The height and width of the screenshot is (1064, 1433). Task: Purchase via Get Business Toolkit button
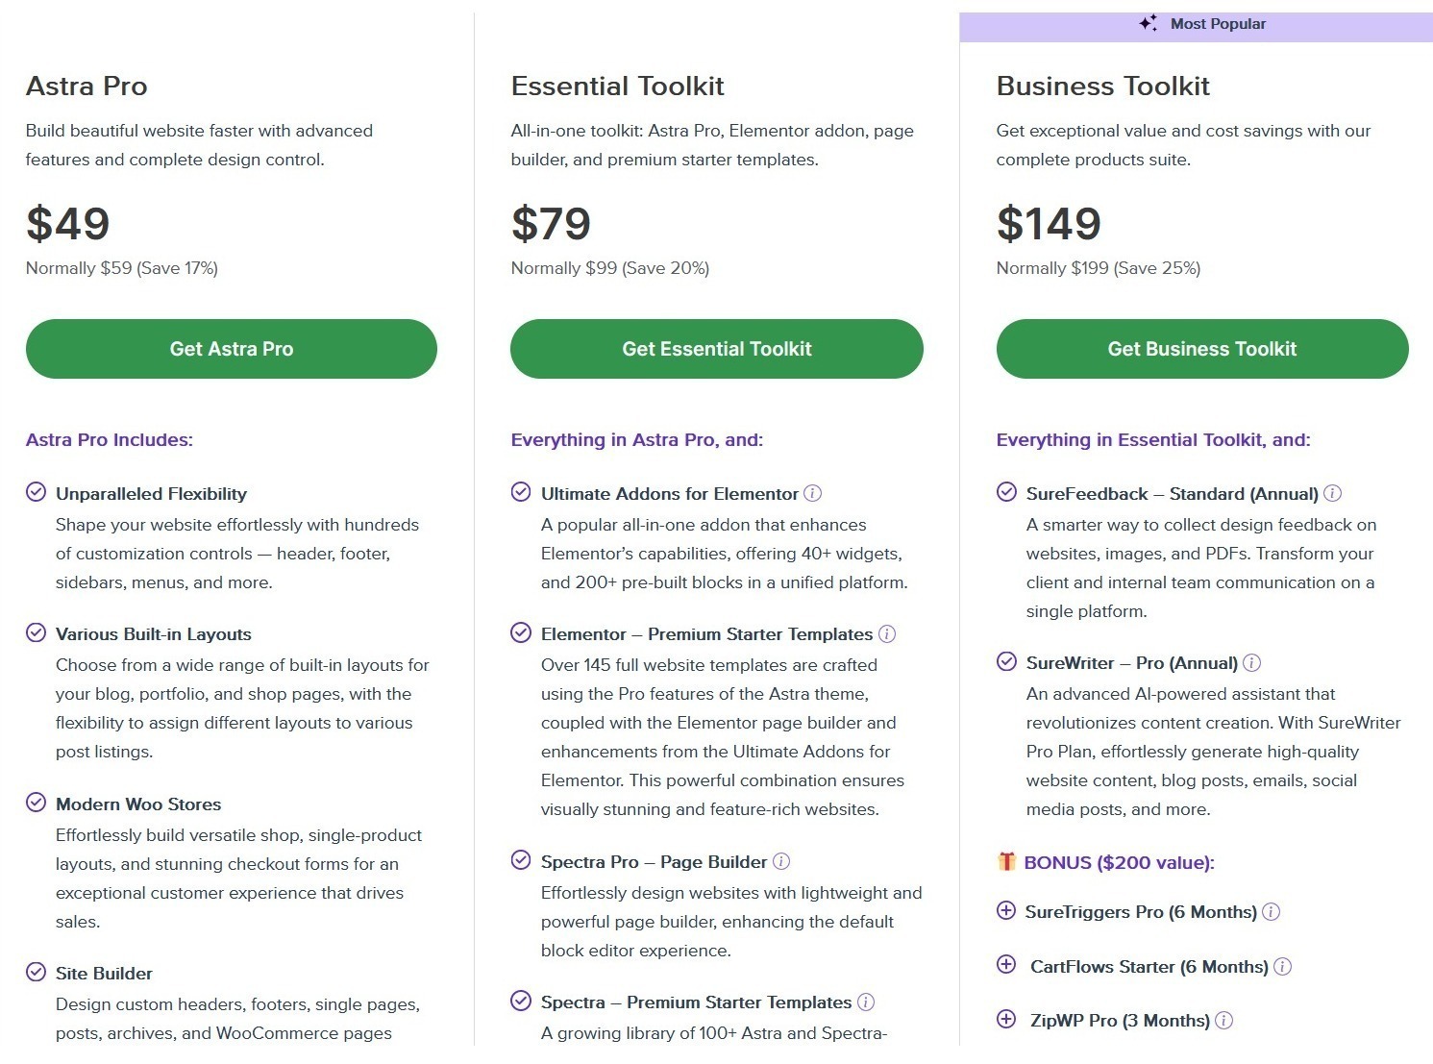tap(1202, 349)
